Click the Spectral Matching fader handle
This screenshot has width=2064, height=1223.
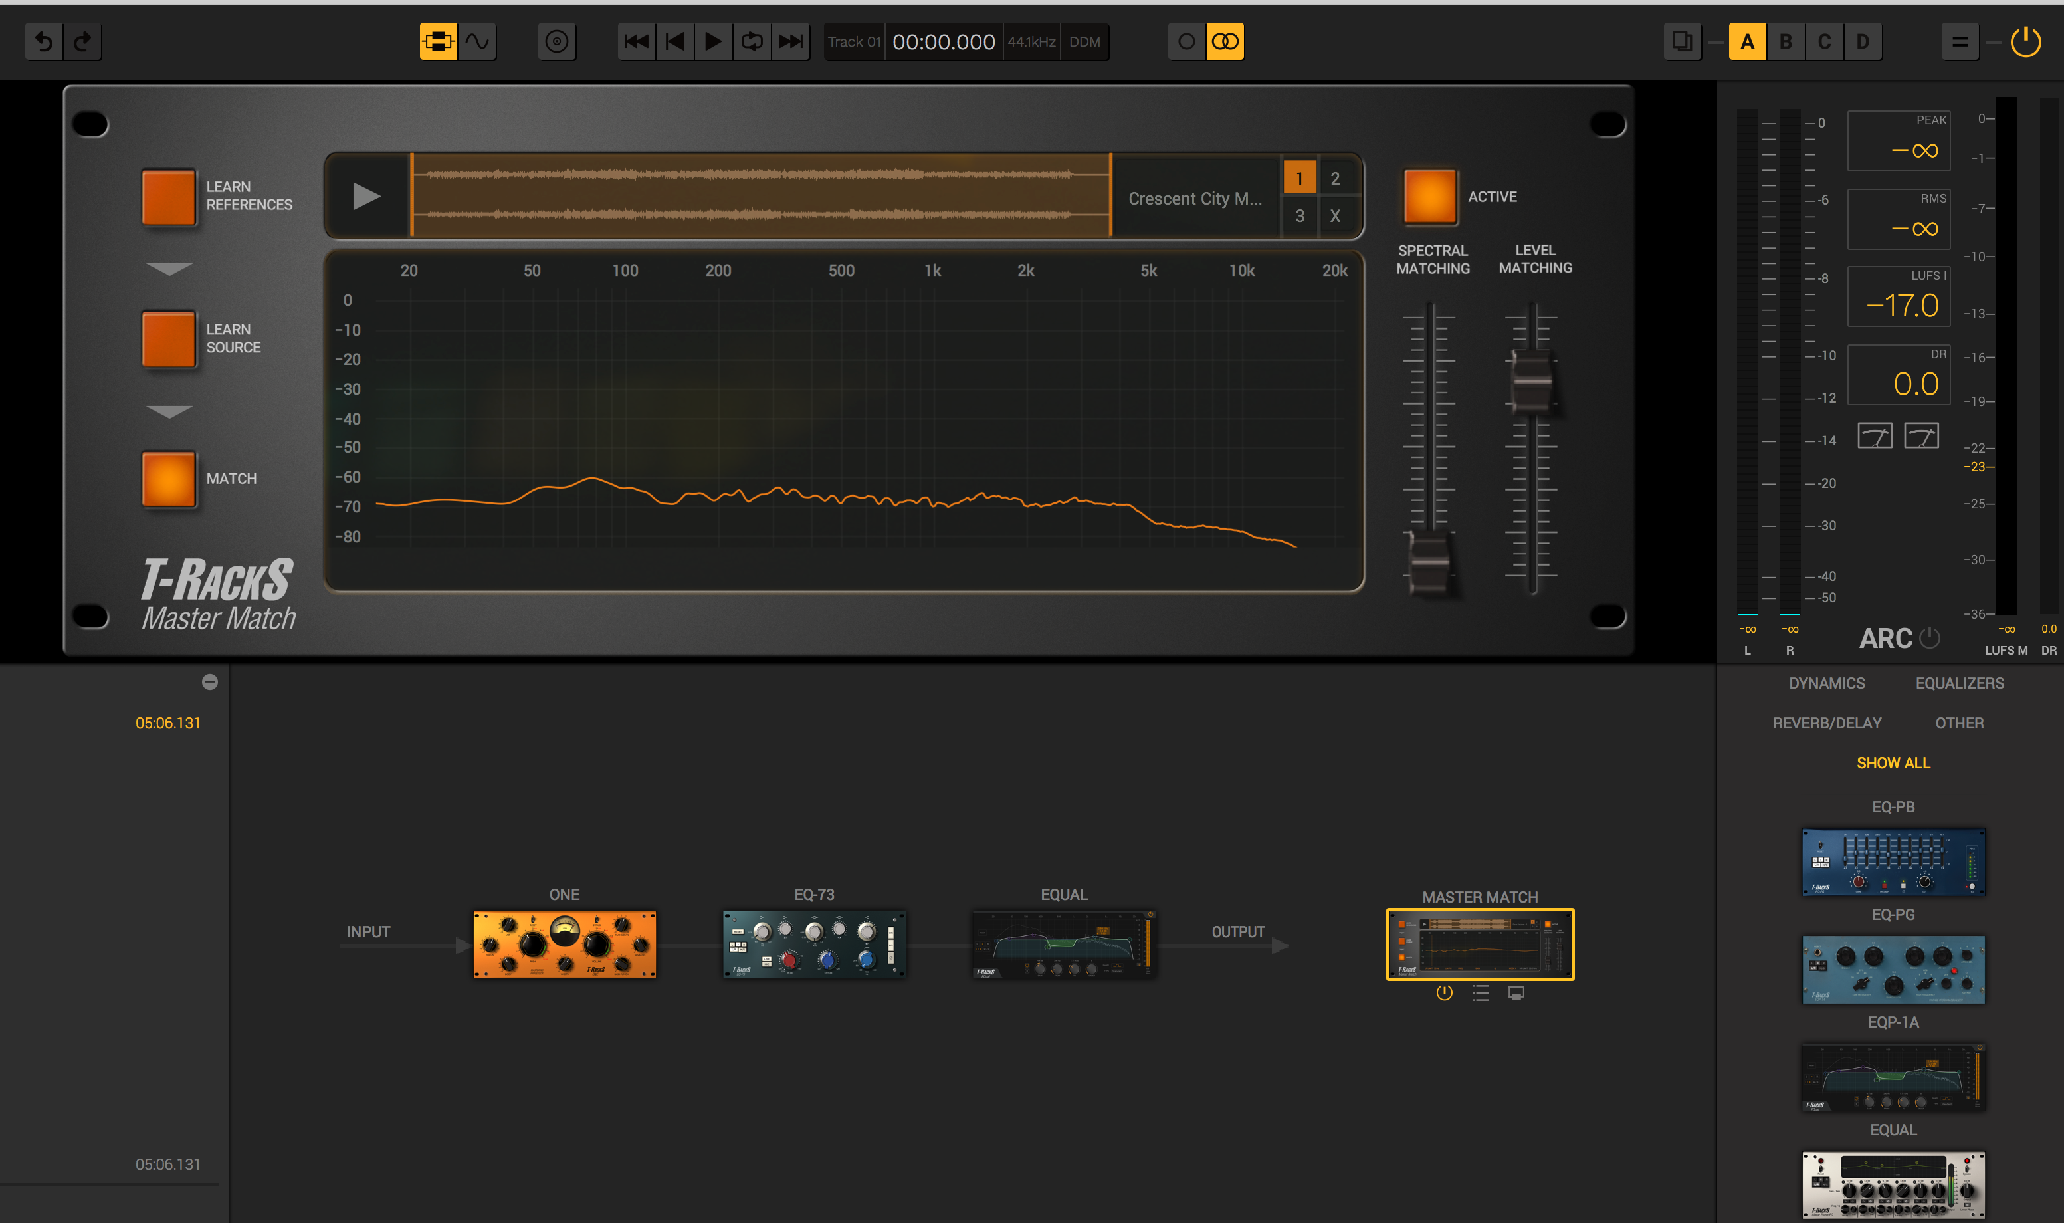pyautogui.click(x=1429, y=562)
